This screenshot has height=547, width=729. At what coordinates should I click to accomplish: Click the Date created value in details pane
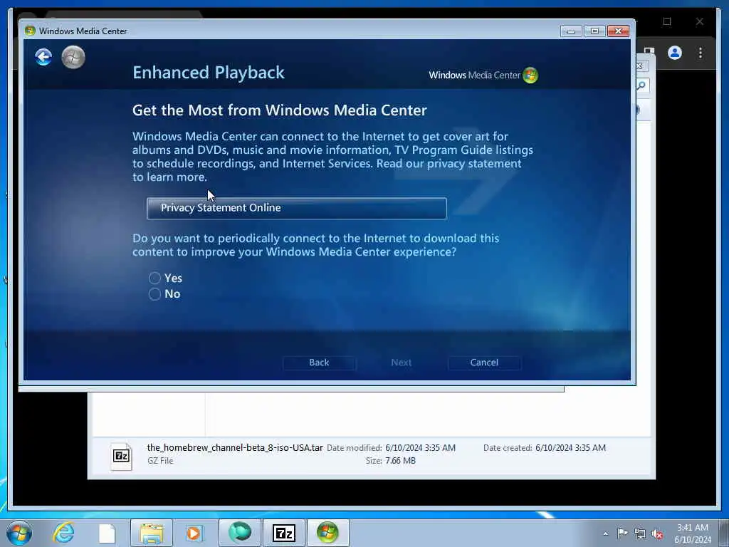[570, 448]
